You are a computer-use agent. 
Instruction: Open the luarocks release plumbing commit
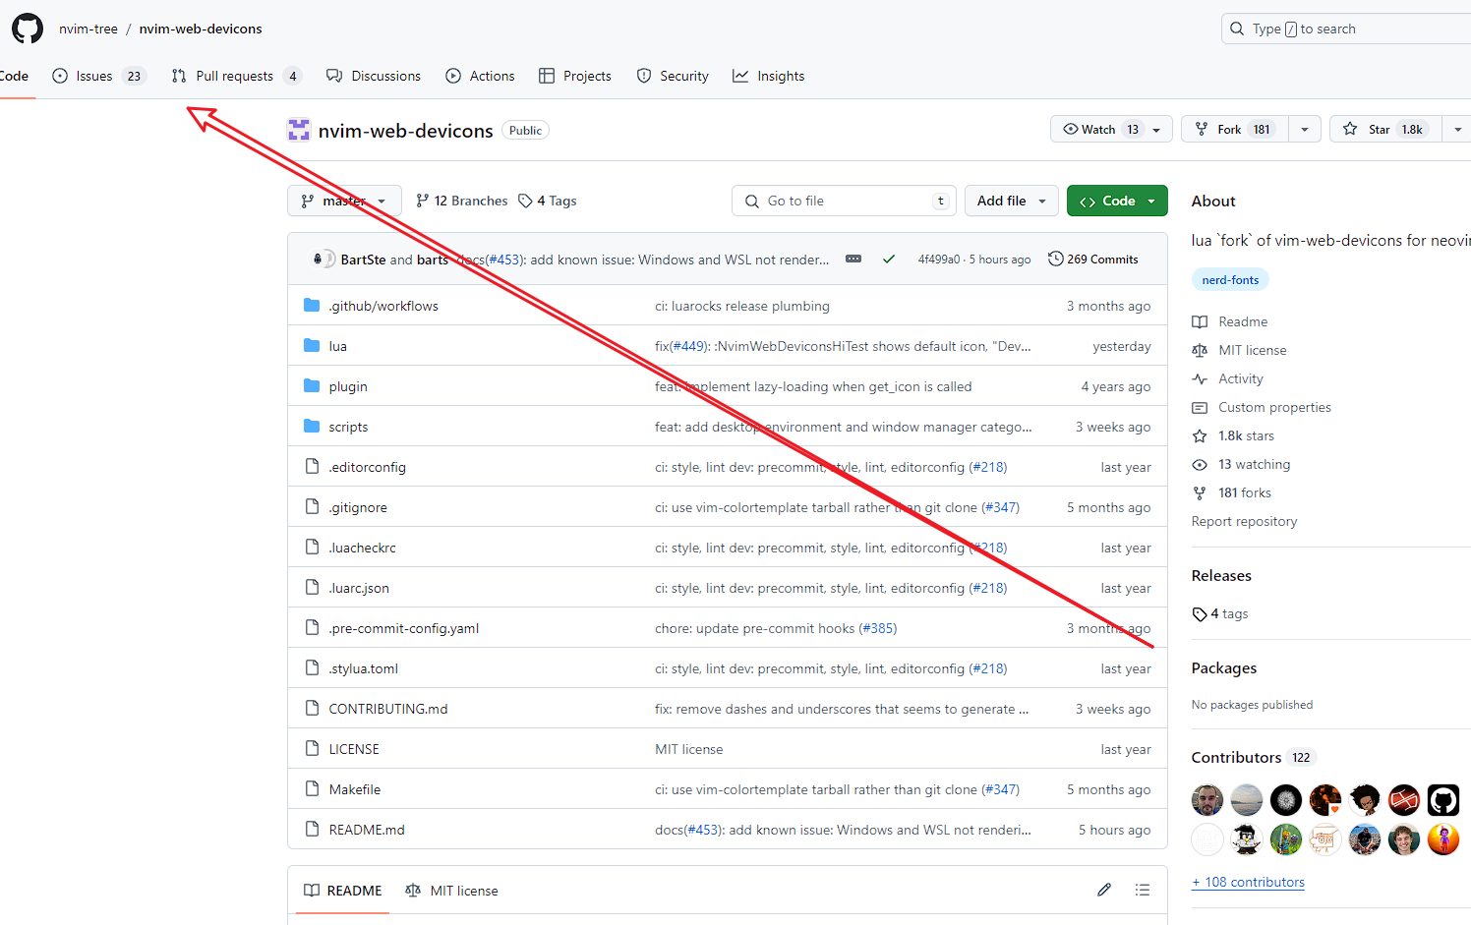(742, 306)
